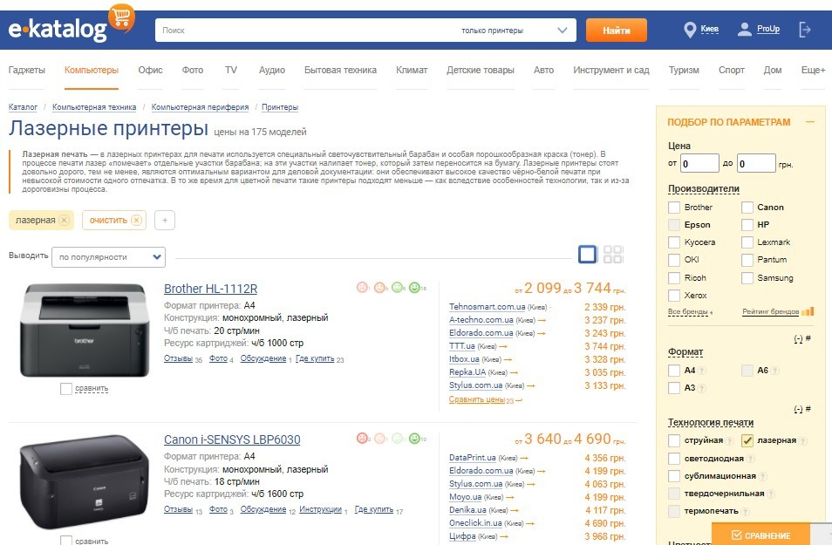Click help icon next to струйная
832x545 pixels.
coord(730,440)
